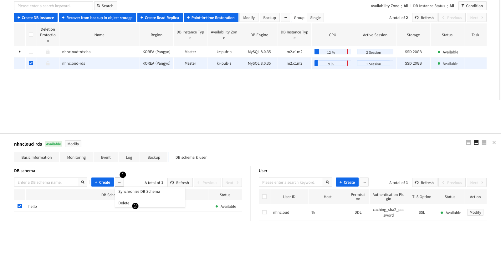Sort by the Name column header
This screenshot has width=501, height=265.
pos(100,35)
